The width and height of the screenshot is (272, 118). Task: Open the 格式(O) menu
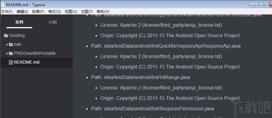coord(54,12)
